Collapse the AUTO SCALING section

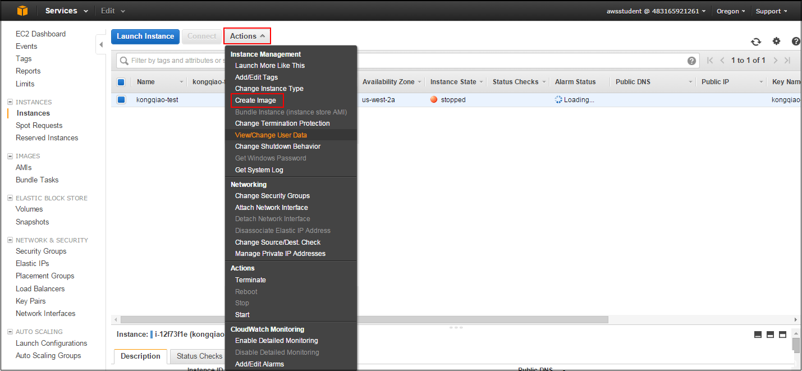point(10,332)
